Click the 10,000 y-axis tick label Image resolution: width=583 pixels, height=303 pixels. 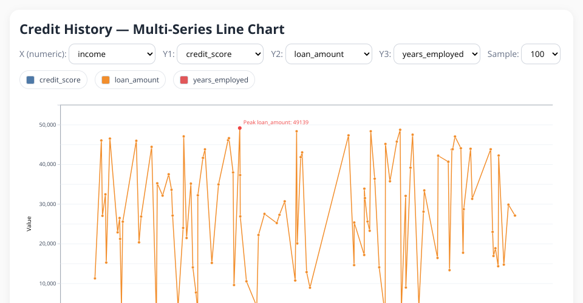47,284
